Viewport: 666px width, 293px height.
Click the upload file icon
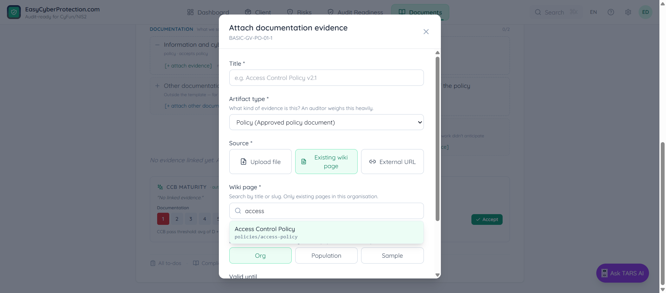coord(244,162)
